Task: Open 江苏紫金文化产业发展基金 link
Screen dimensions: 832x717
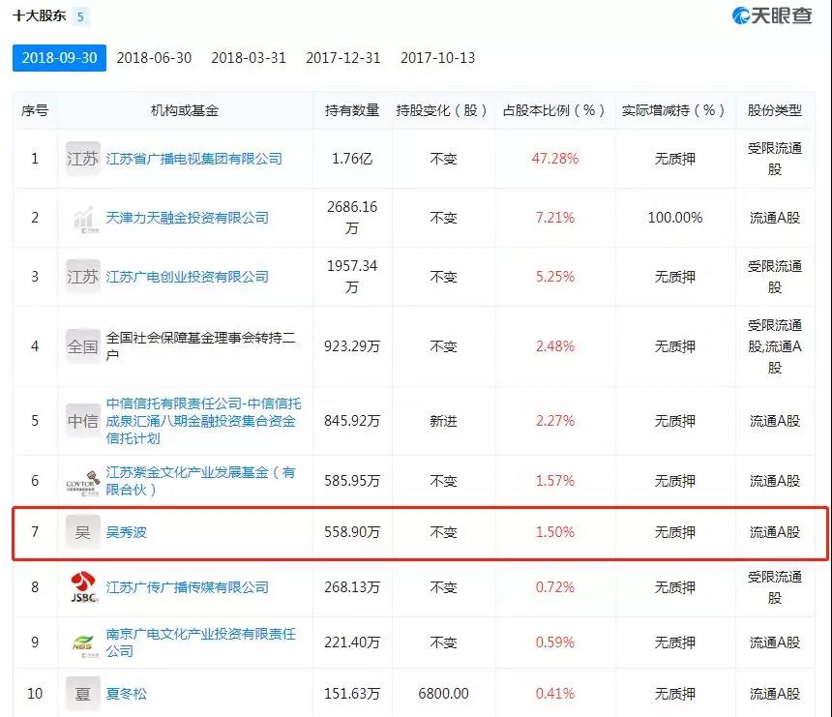Action: pyautogui.click(x=200, y=481)
